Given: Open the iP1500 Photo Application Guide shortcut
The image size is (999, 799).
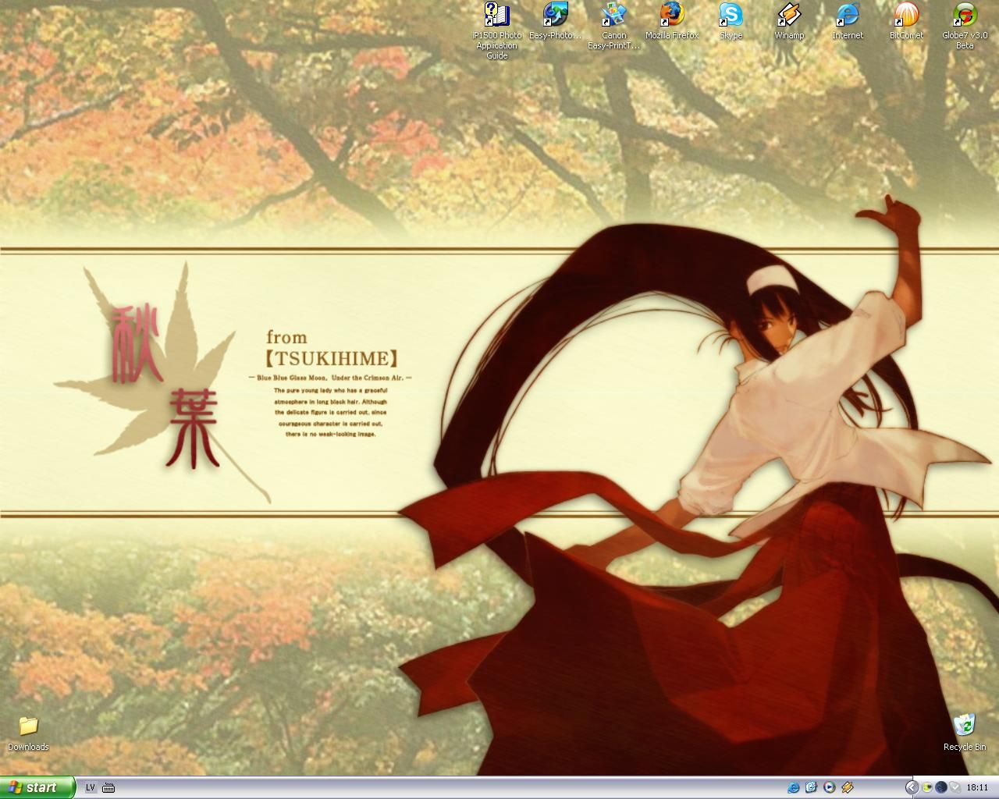Looking at the screenshot, I should 496,30.
